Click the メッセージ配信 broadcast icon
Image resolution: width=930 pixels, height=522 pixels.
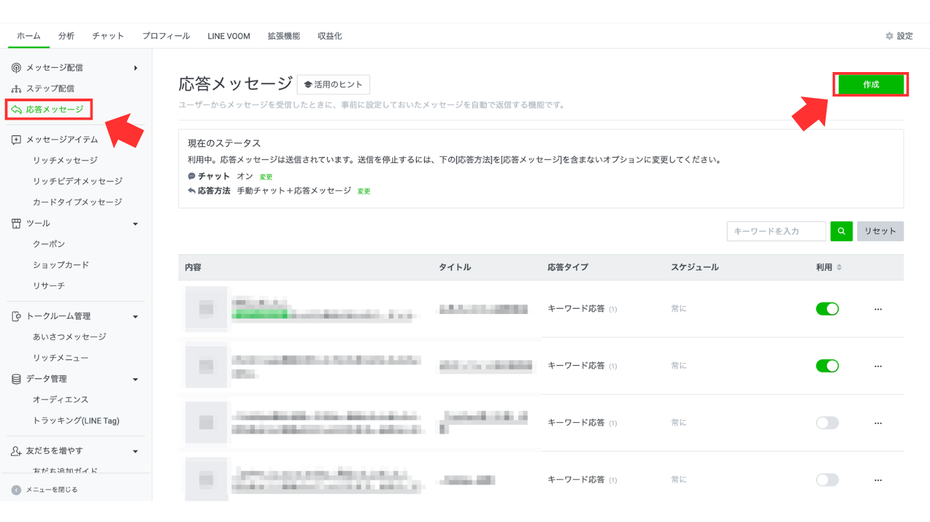[16, 67]
